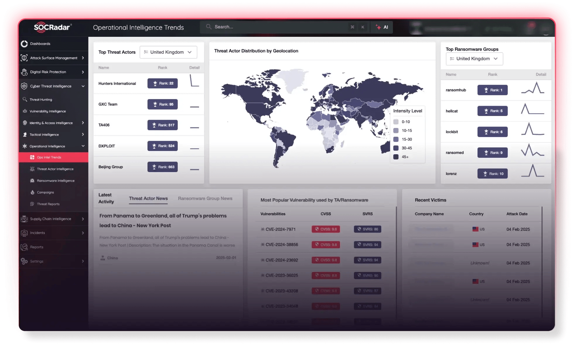The image size is (574, 352).
Task: Click the AI sparkle icon
Action: 378,27
